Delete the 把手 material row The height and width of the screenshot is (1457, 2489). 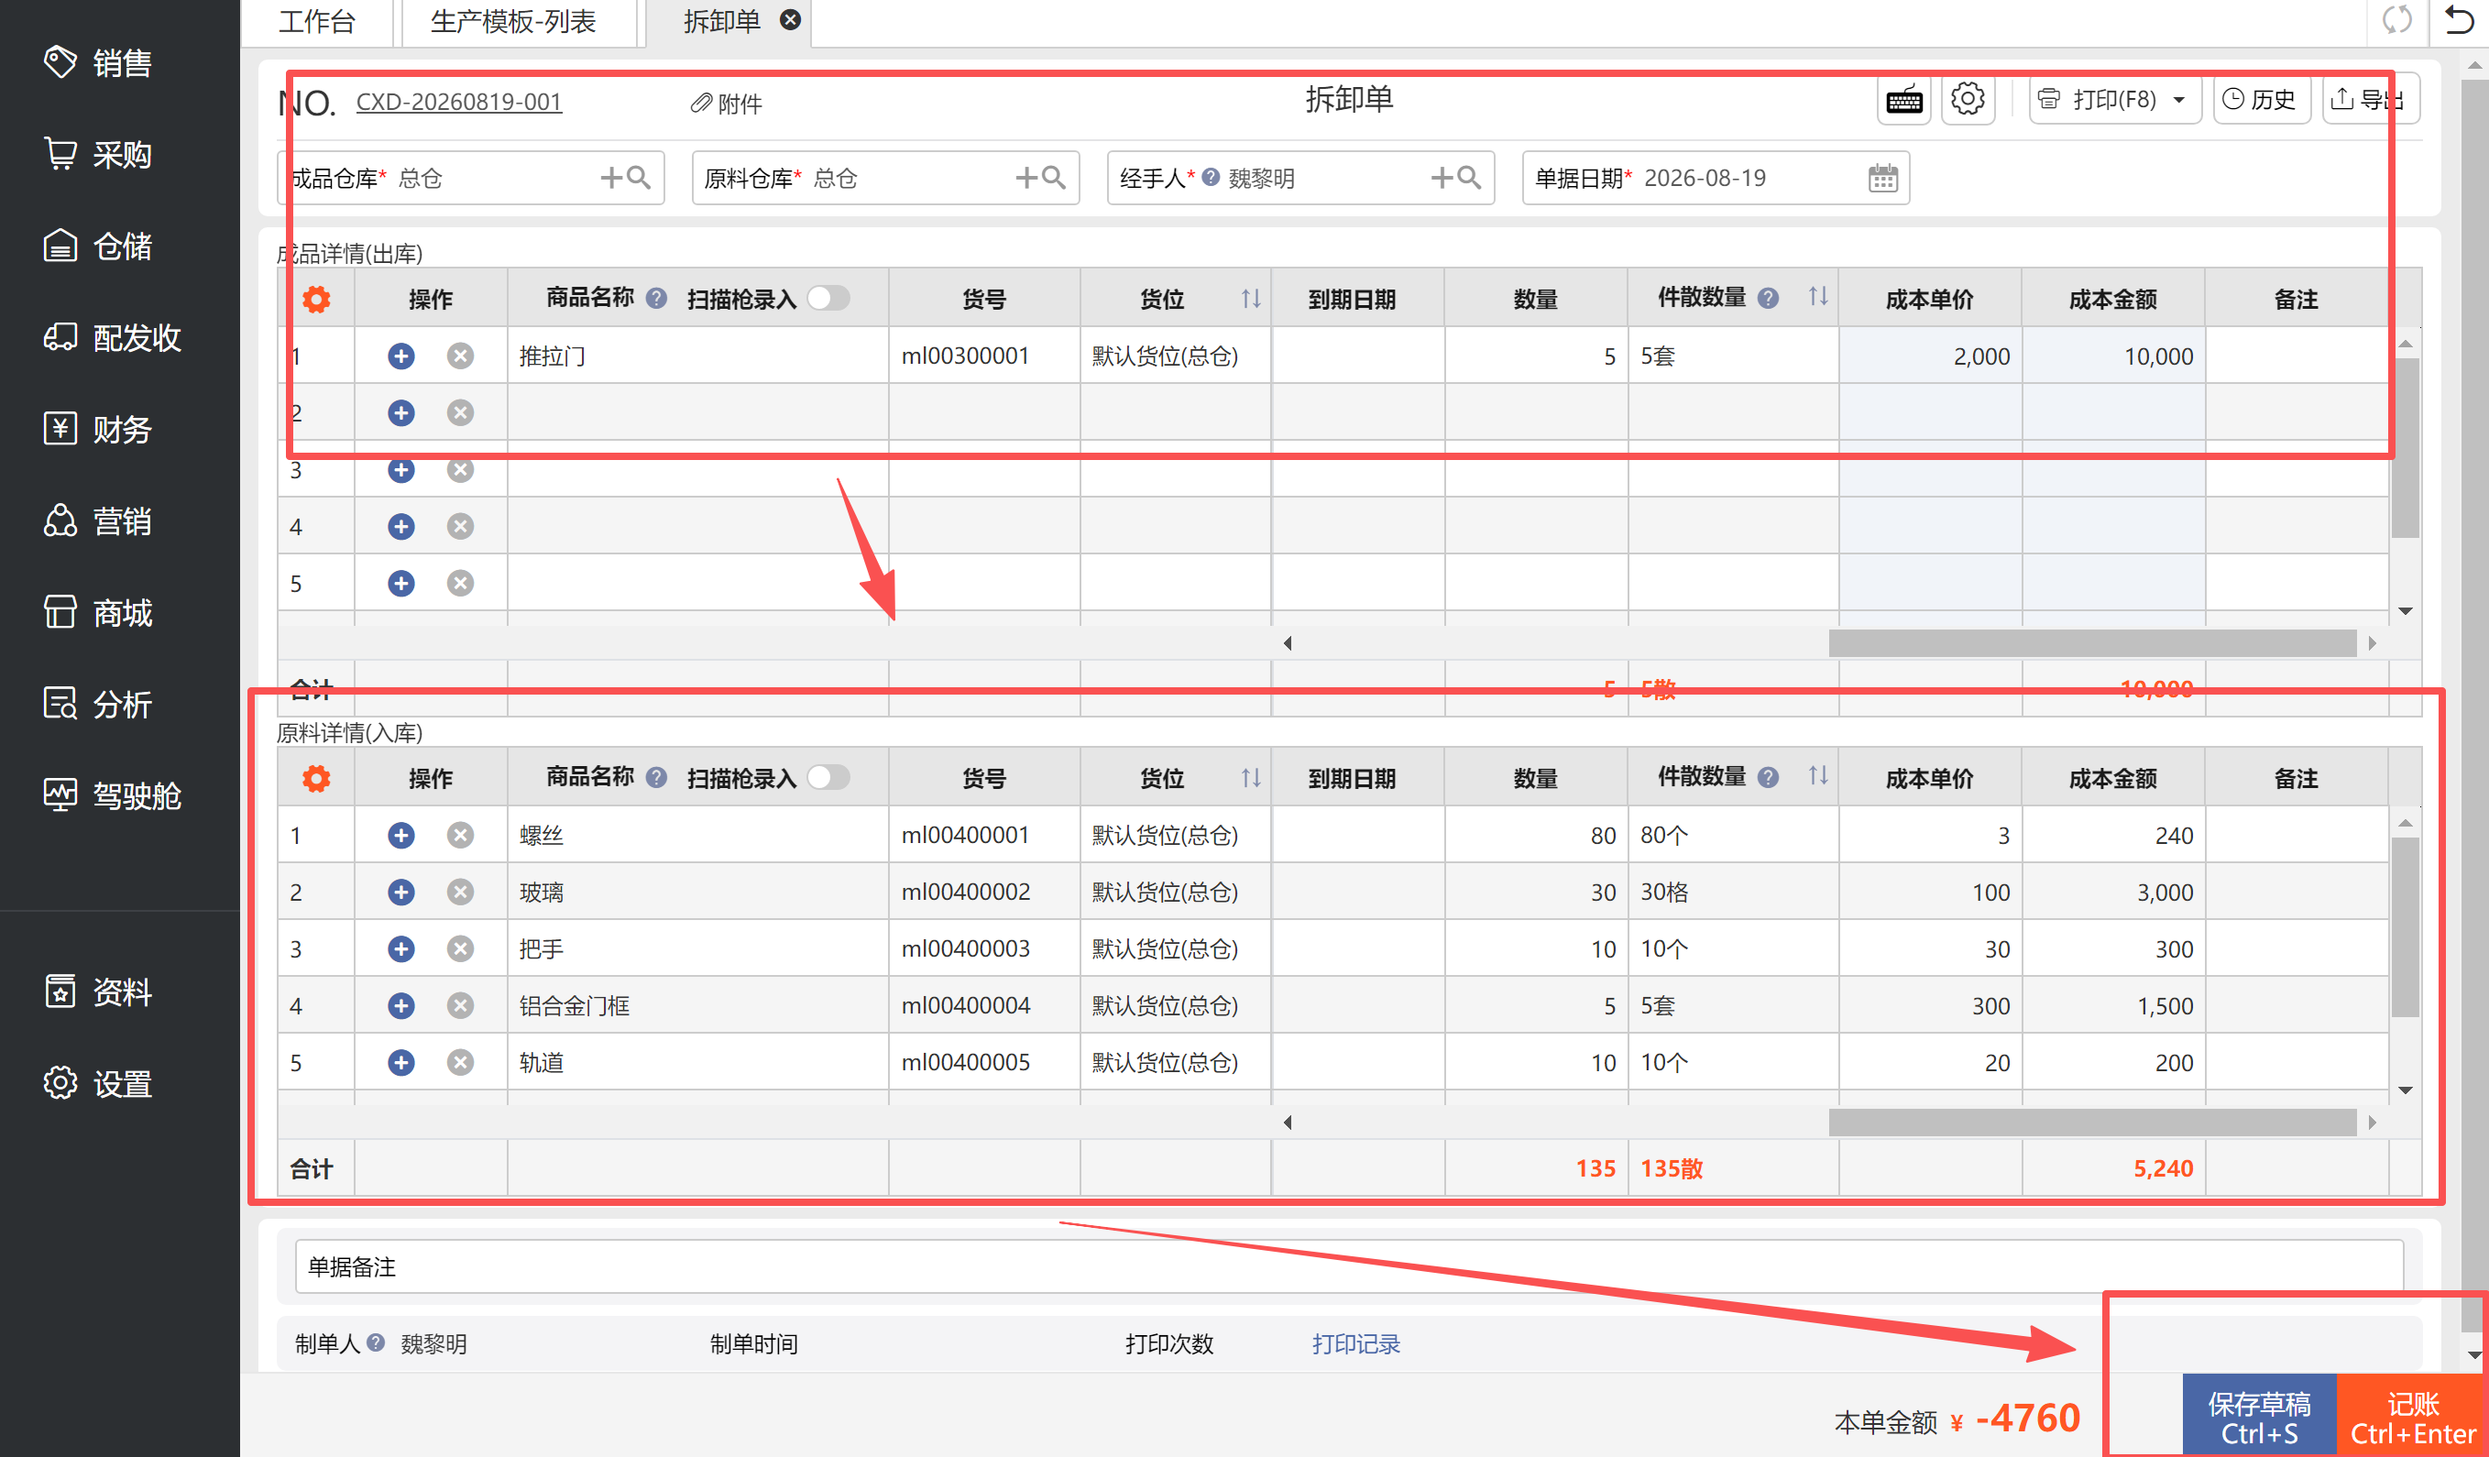click(460, 948)
